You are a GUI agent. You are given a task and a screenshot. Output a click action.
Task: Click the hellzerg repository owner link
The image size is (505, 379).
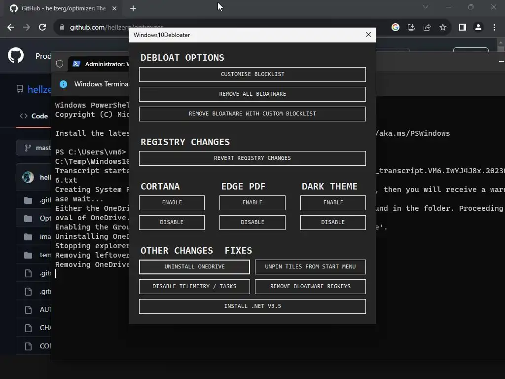click(39, 89)
